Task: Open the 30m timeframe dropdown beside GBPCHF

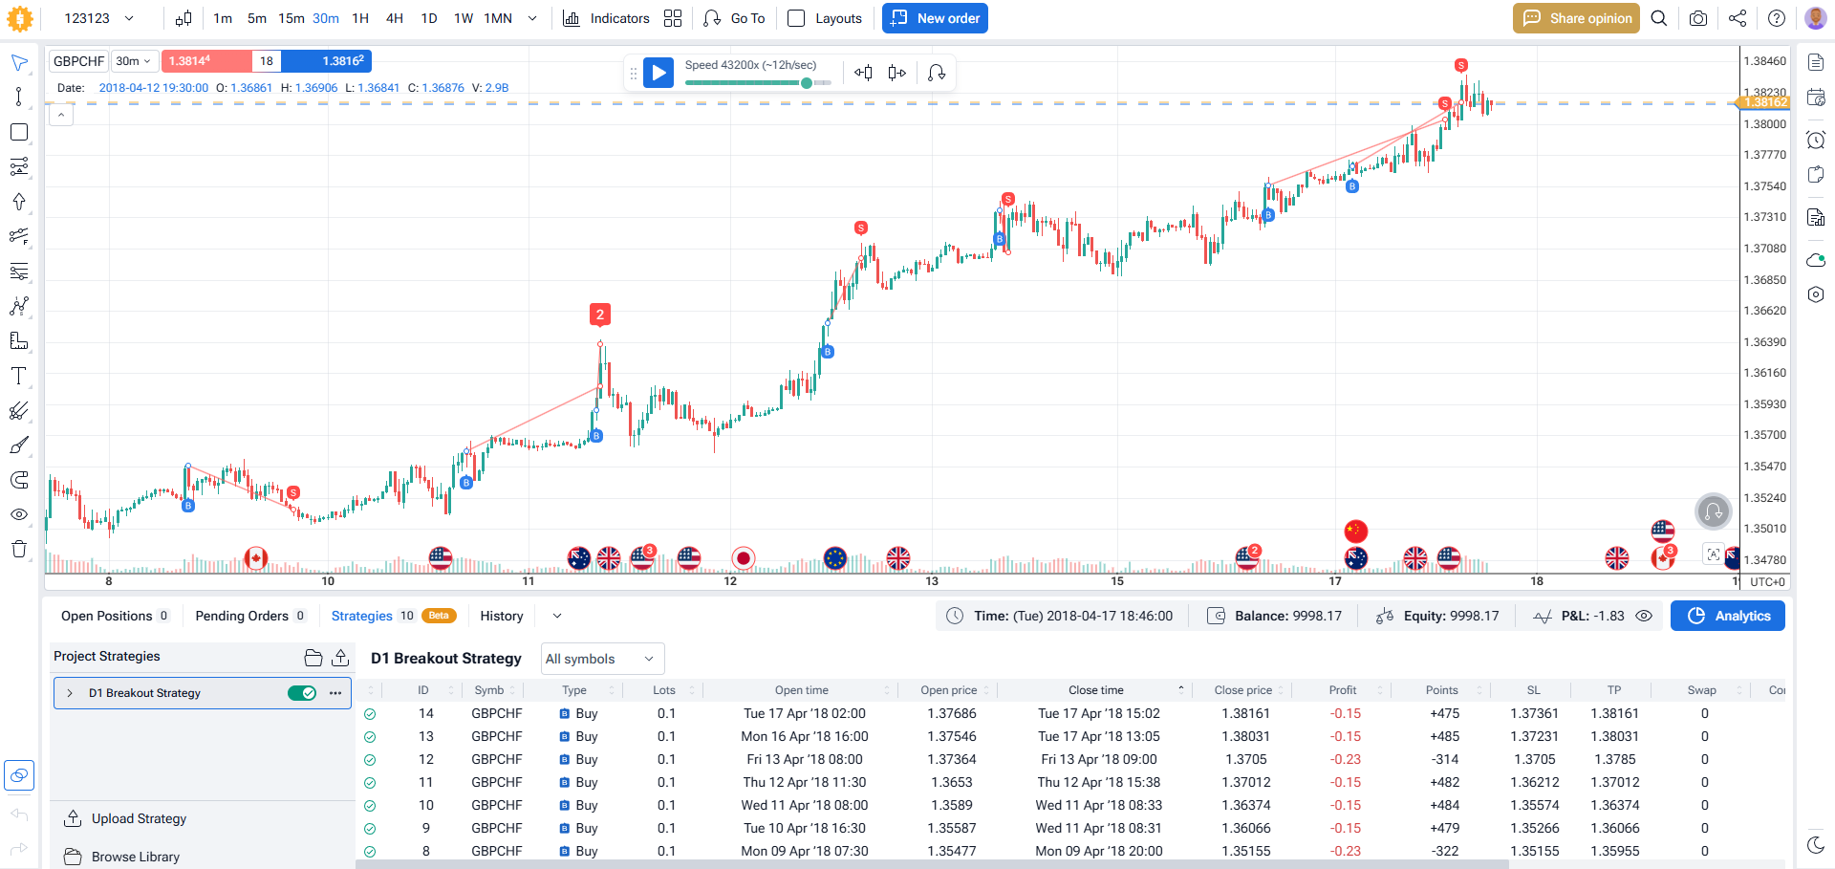Action: [x=134, y=61]
